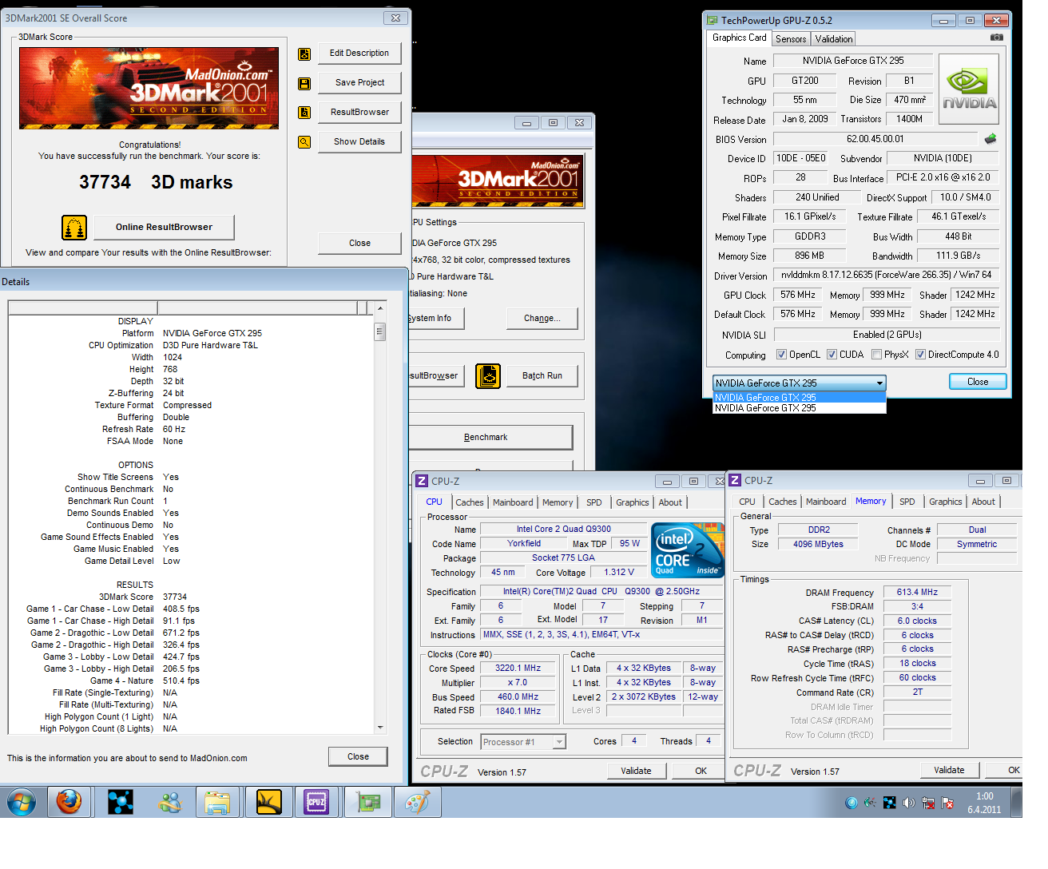Screen dimensions: 1048x869
Task: Click Close button in the Details panel
Action: click(358, 757)
